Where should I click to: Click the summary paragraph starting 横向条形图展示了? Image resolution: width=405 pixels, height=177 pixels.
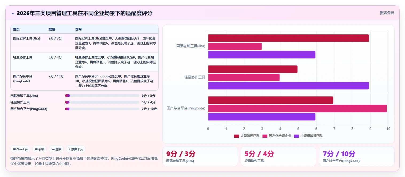(84, 161)
